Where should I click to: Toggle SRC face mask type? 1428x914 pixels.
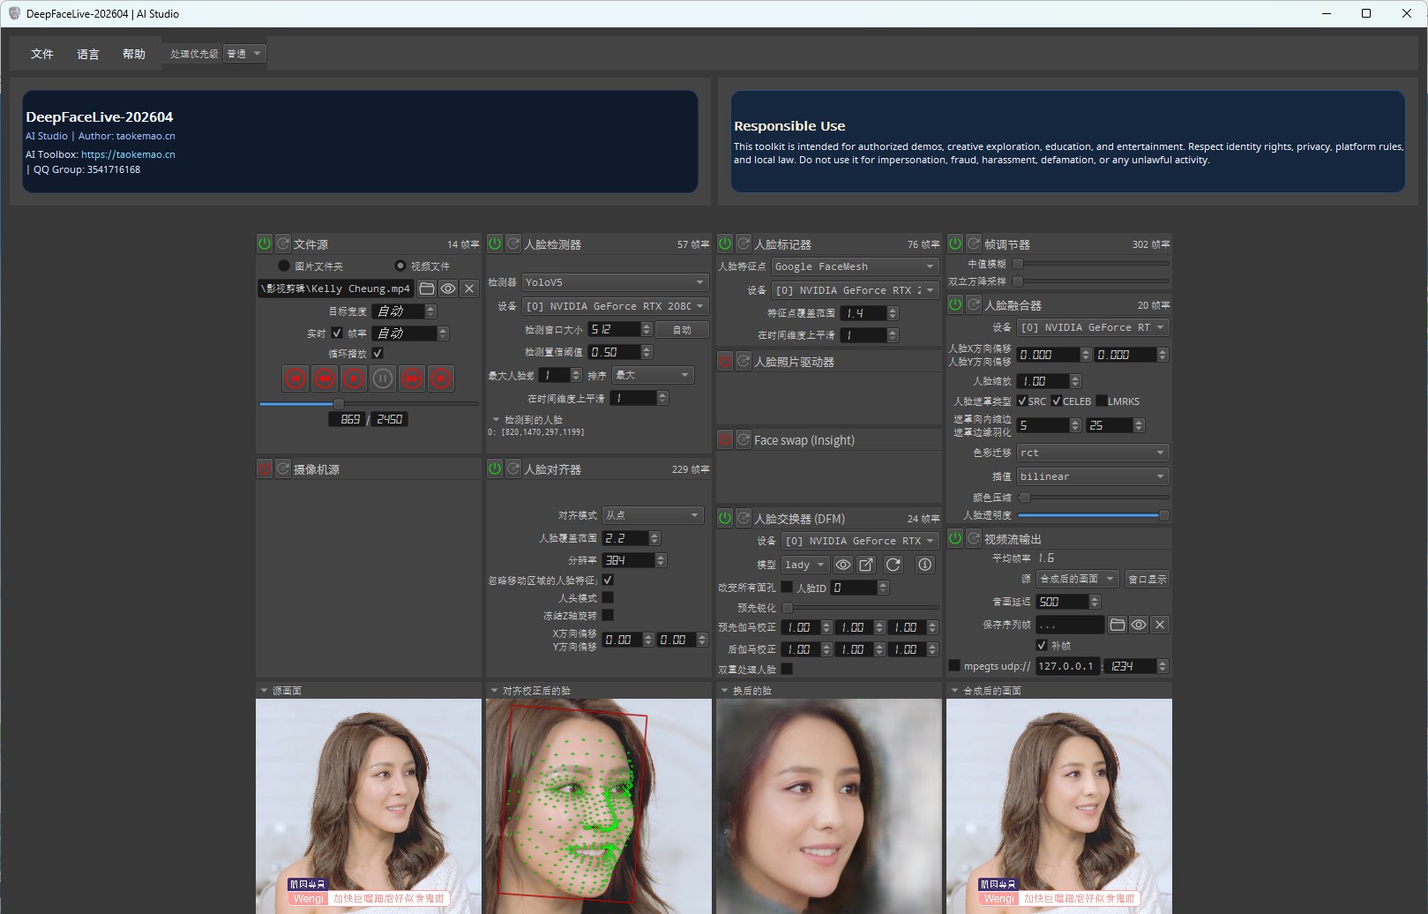coord(1022,401)
